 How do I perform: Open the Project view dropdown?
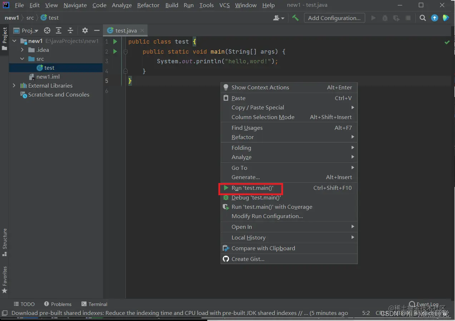point(26,30)
